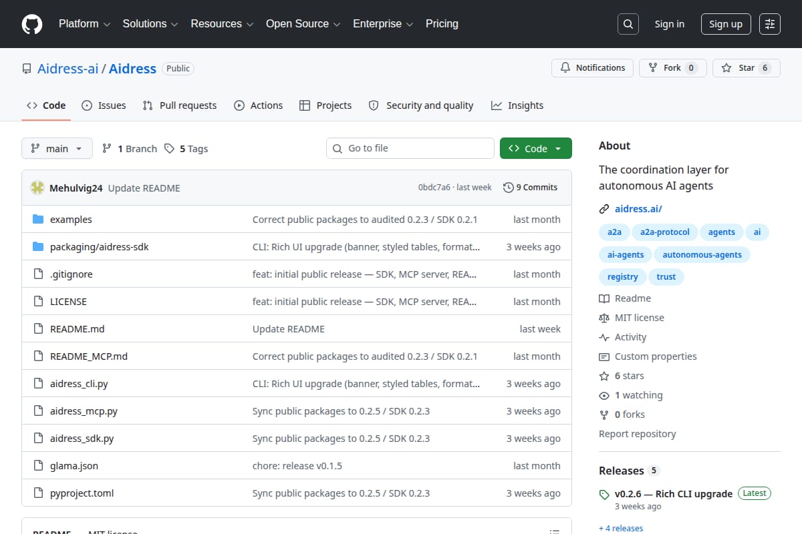Switch to the Security and quality tab
This screenshot has width=802, height=534.
(x=421, y=105)
